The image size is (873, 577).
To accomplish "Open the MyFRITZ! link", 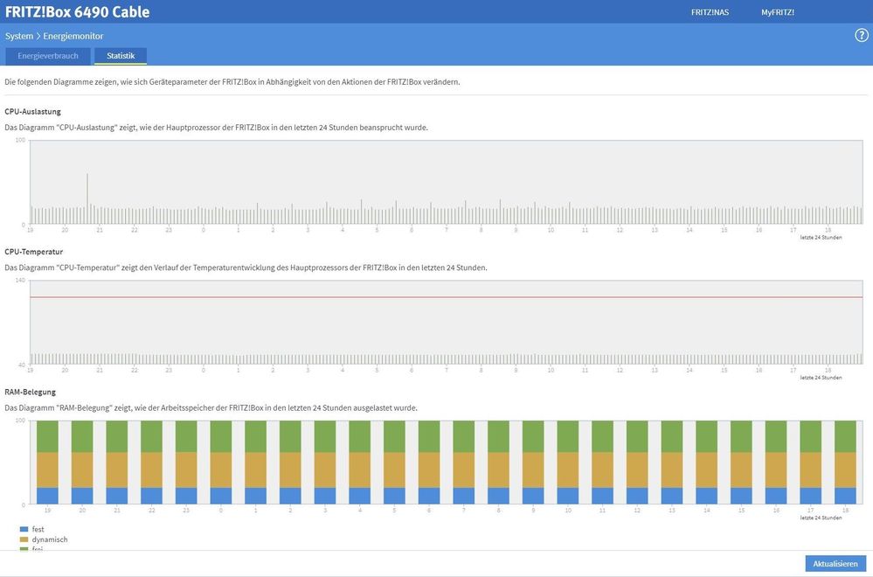I will [x=777, y=12].
